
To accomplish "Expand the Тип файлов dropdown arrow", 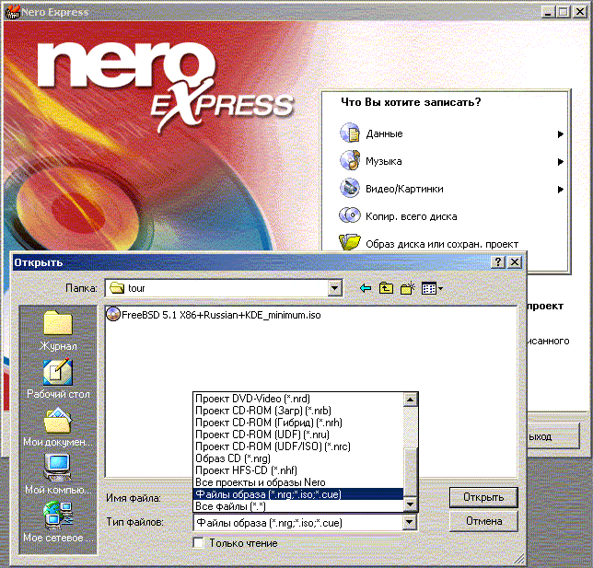I will (x=409, y=523).
